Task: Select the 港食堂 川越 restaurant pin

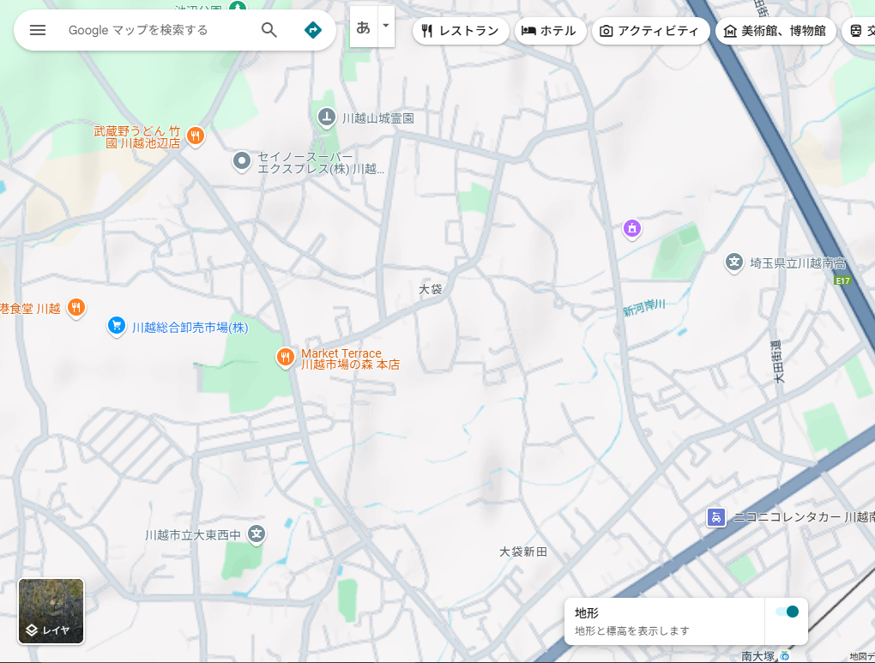Action: pyautogui.click(x=75, y=307)
